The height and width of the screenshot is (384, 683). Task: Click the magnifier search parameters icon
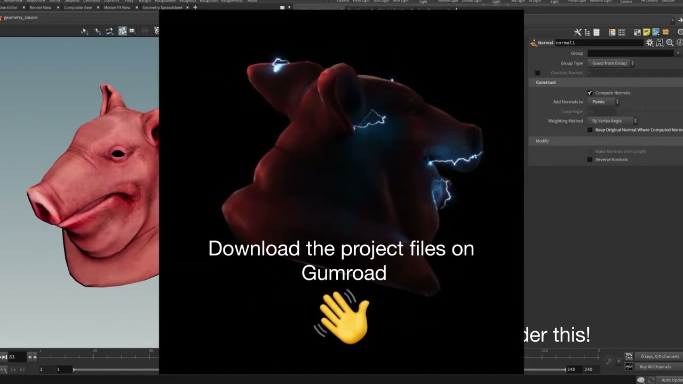pyautogui.click(x=670, y=43)
